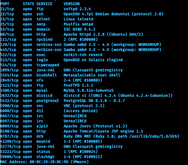
Task: Click the tcpwrapped service name
Action: click(x=48, y=65)
